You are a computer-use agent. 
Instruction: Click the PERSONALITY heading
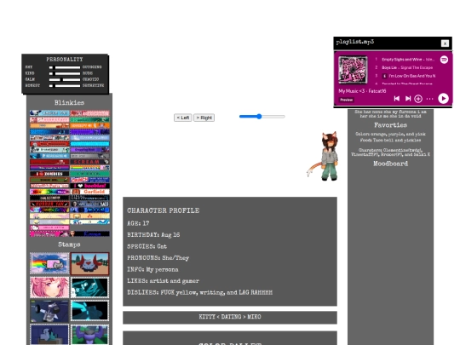[65, 60]
